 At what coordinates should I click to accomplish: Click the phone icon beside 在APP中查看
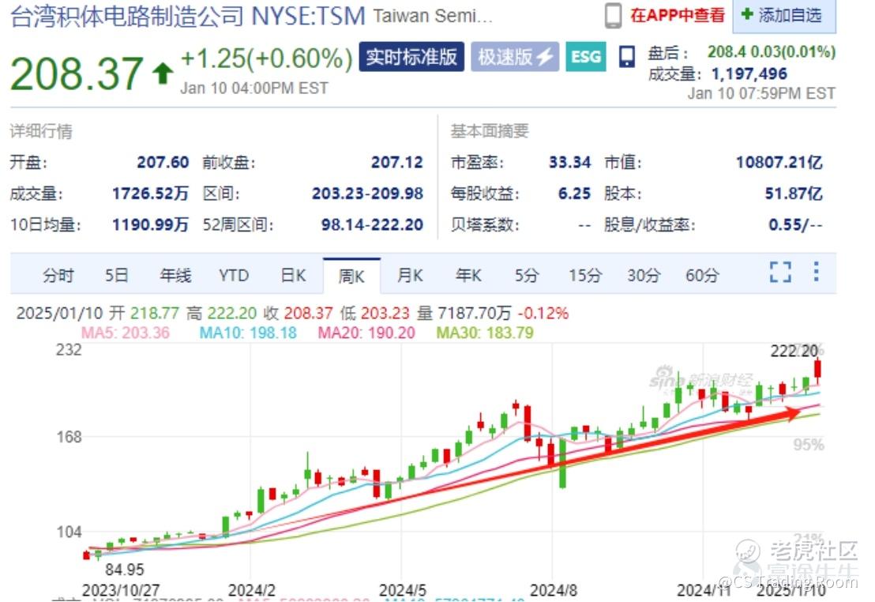[614, 16]
